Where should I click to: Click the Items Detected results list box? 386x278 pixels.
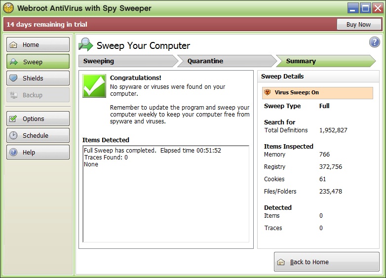[166, 194]
